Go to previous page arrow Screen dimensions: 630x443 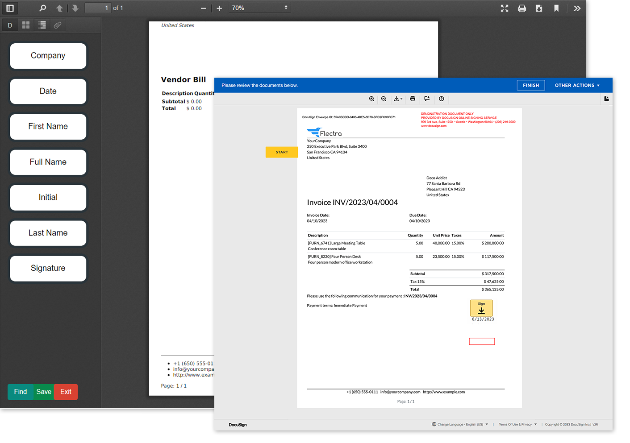pos(59,8)
